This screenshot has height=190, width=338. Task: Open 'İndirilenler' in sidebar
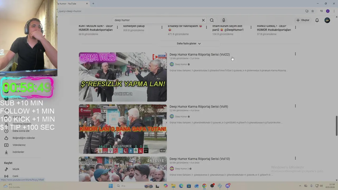tap(18, 152)
